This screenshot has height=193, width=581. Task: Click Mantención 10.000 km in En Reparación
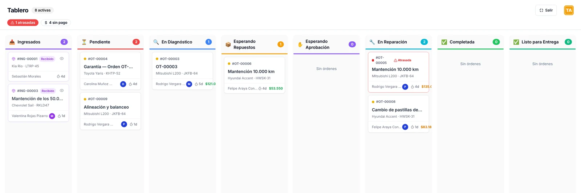pyautogui.click(x=395, y=70)
